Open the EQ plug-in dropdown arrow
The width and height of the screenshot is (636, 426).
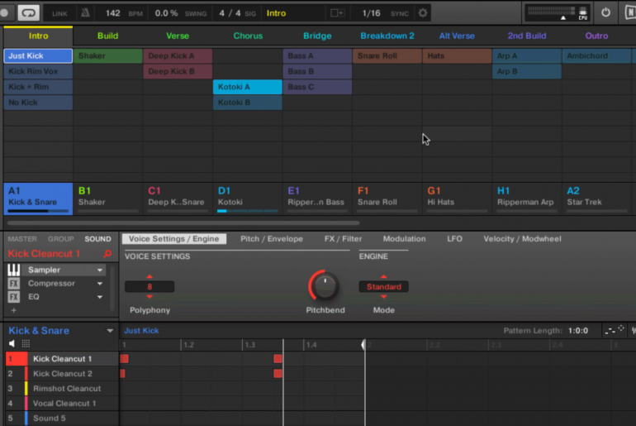(x=100, y=297)
